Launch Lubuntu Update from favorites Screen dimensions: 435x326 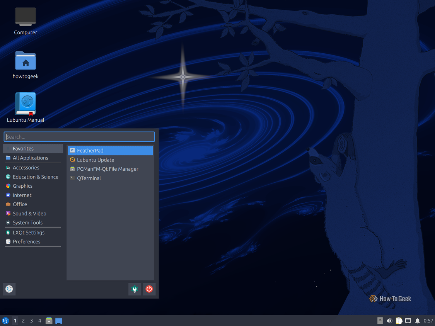[x=111, y=160]
